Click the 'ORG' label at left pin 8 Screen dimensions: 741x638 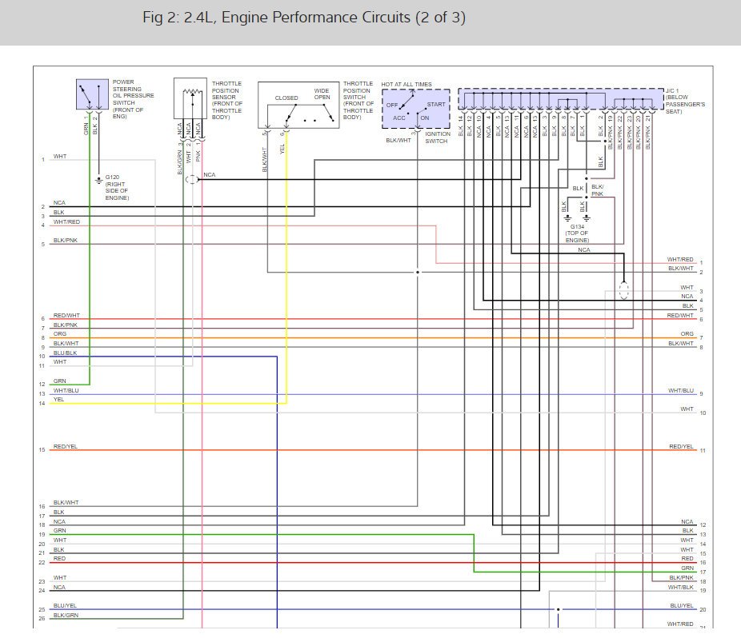point(59,334)
